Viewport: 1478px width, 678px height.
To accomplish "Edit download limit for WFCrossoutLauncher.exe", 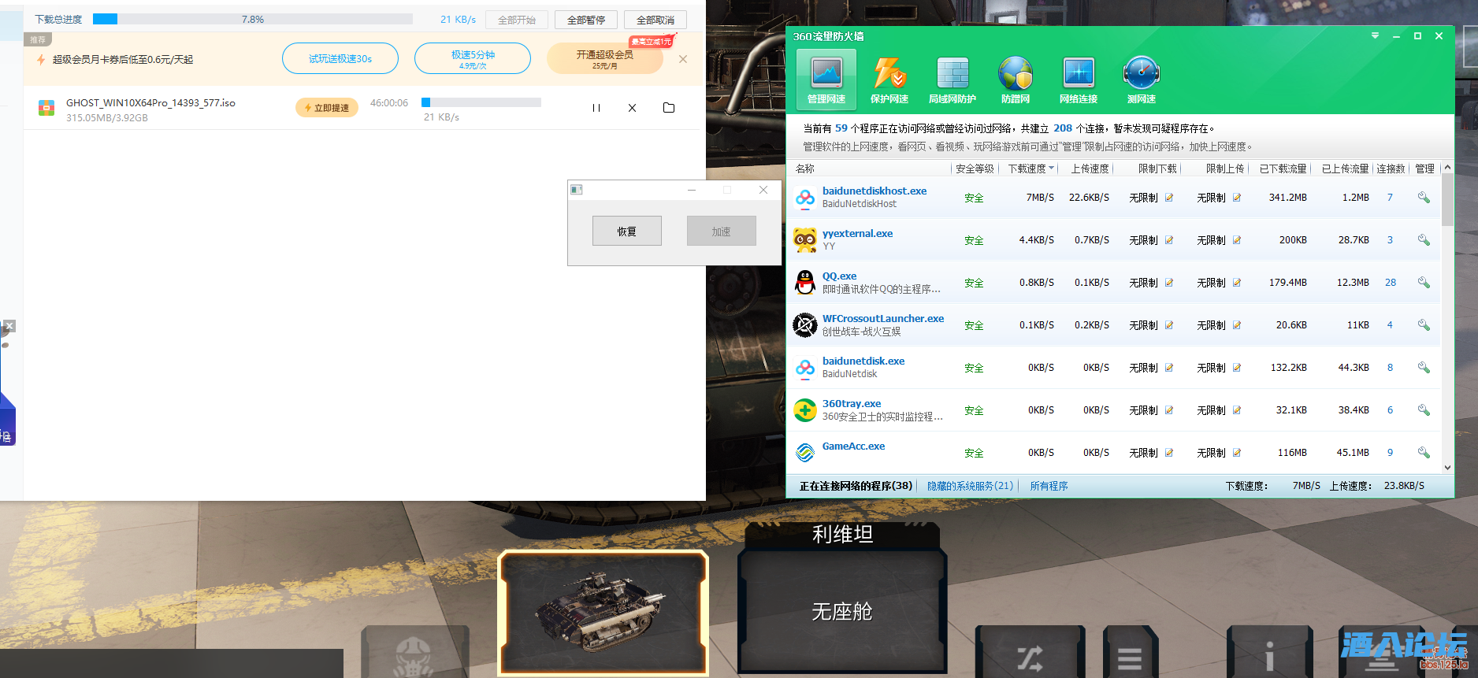I will point(1169,325).
